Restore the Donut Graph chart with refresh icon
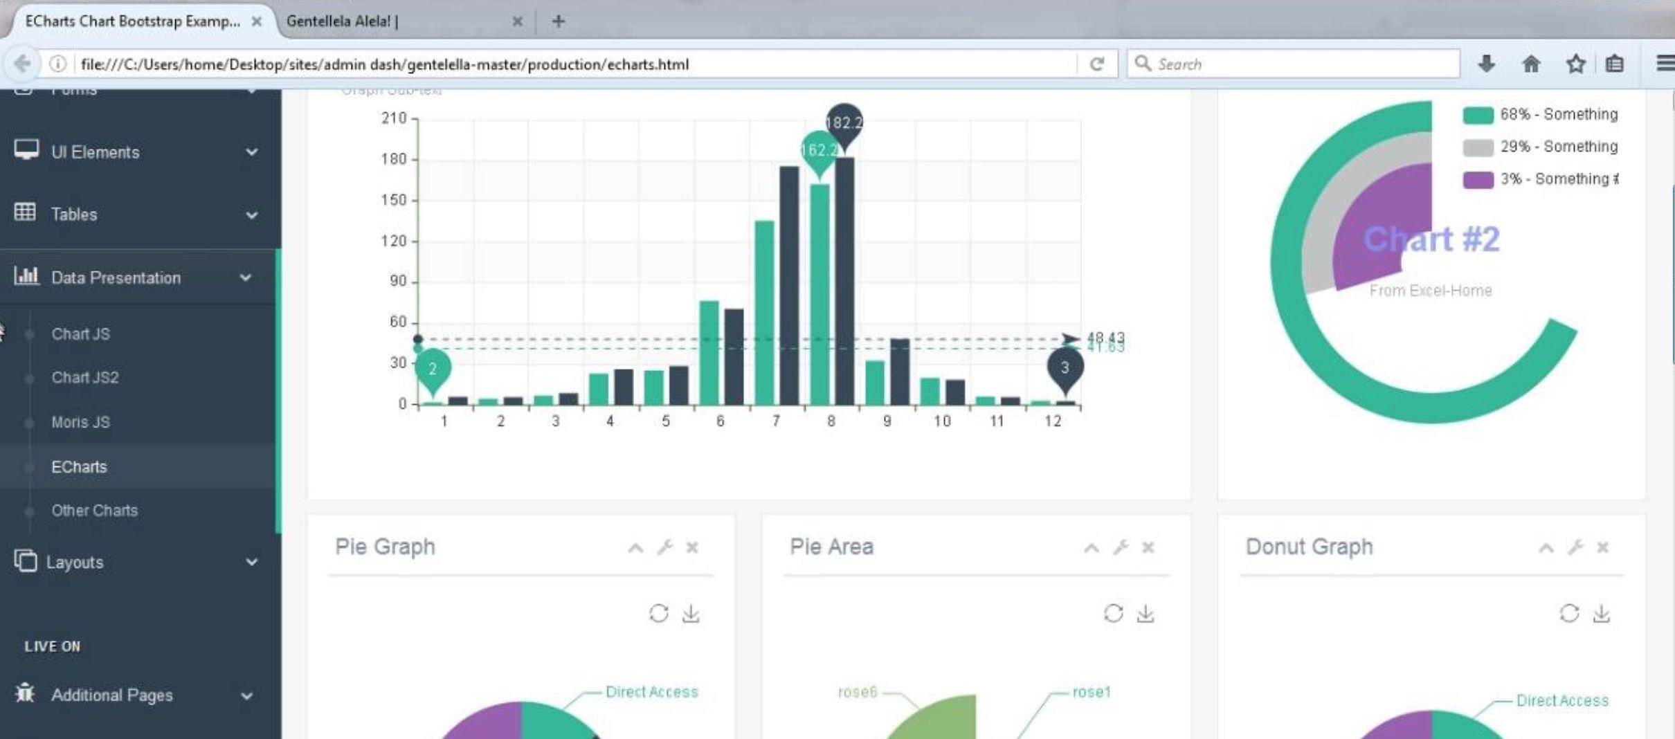This screenshot has width=1675, height=739. tap(1569, 613)
